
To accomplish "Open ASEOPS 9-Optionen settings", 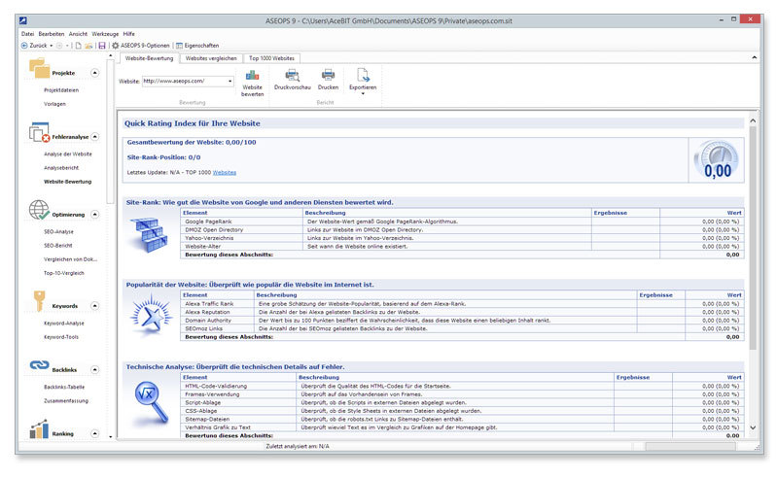I will [x=141, y=46].
